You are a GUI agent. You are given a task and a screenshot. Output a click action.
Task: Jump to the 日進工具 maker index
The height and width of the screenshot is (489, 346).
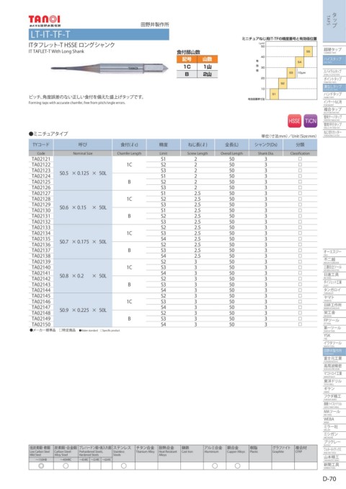333,275
